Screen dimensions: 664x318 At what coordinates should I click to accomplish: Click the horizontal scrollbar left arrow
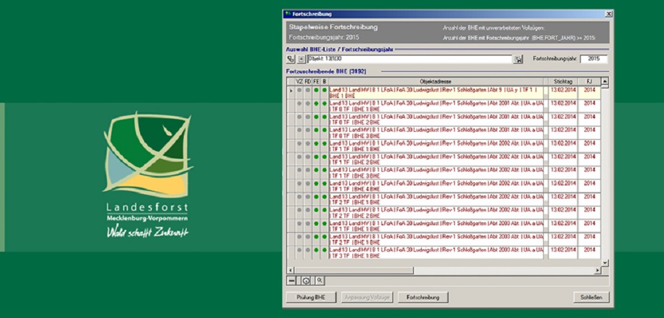pos(291,270)
